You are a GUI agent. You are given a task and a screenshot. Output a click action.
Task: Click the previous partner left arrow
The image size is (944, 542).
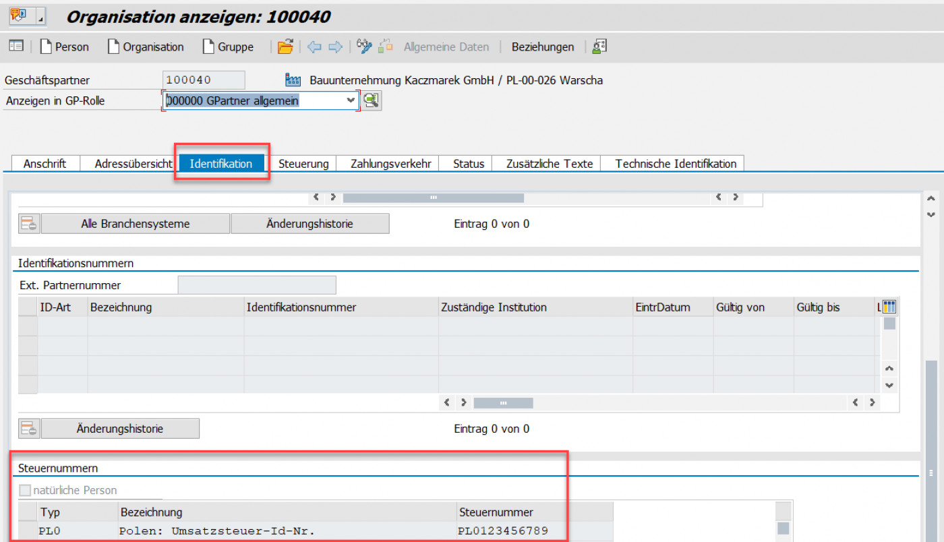tap(314, 47)
